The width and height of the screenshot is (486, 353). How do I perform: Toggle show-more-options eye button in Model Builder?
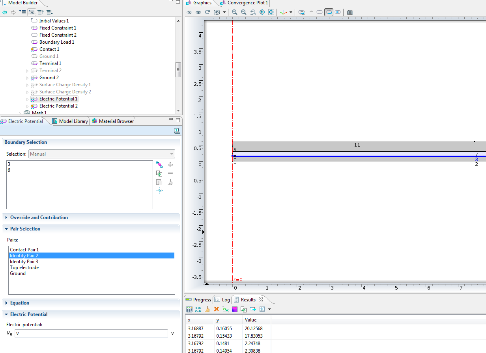32,12
